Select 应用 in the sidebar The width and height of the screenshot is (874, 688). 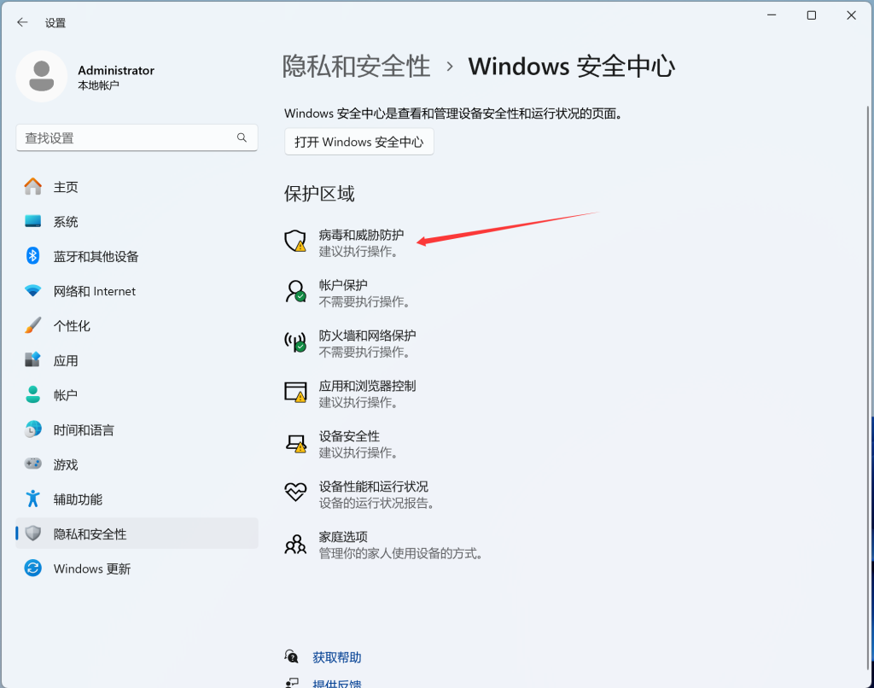137,359
